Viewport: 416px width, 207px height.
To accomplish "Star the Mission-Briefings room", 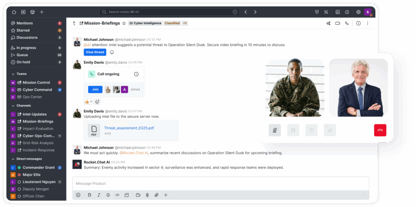I will tap(124, 23).
